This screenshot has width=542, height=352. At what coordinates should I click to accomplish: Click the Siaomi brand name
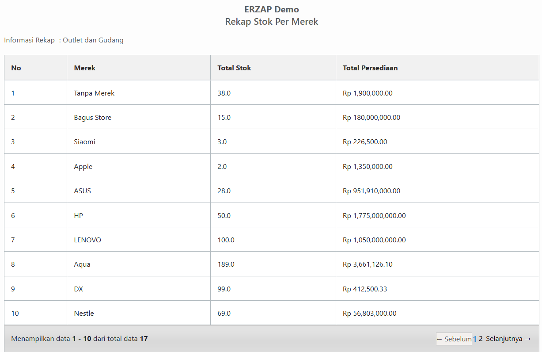84,142
